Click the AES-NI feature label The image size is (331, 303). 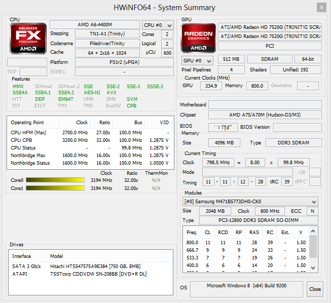click(92, 93)
